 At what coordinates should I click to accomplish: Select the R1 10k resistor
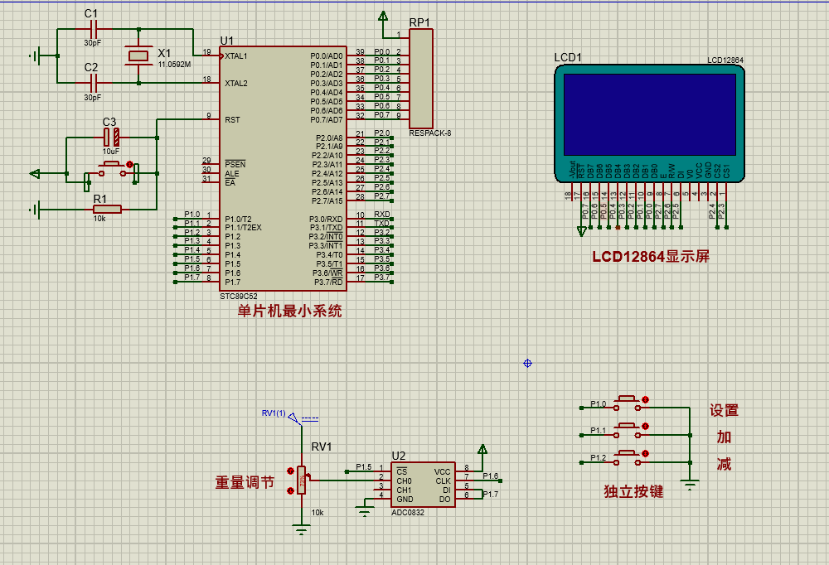click(x=107, y=209)
